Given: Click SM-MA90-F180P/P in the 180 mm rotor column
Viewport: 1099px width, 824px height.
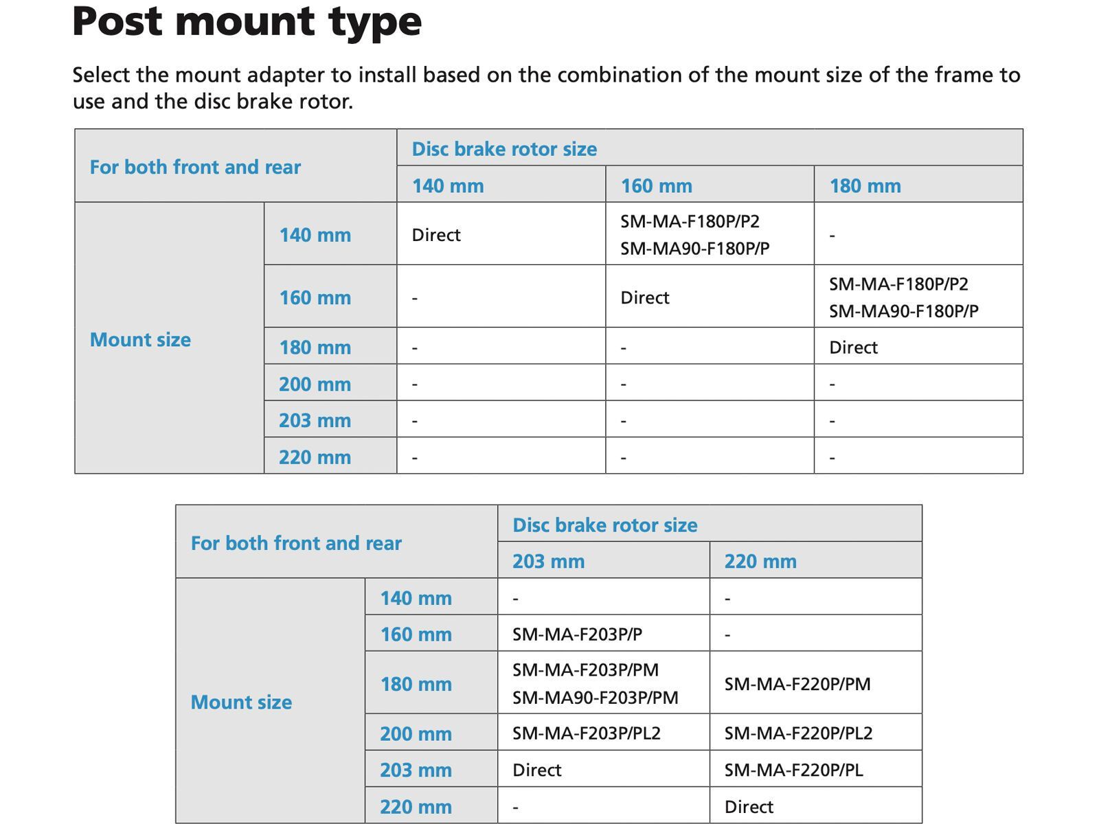Looking at the screenshot, I should [903, 311].
